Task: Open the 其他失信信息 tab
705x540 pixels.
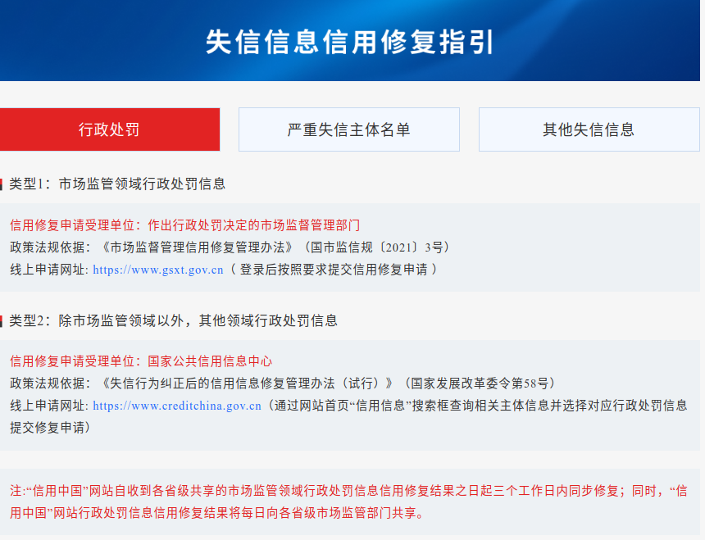Action: tap(589, 129)
